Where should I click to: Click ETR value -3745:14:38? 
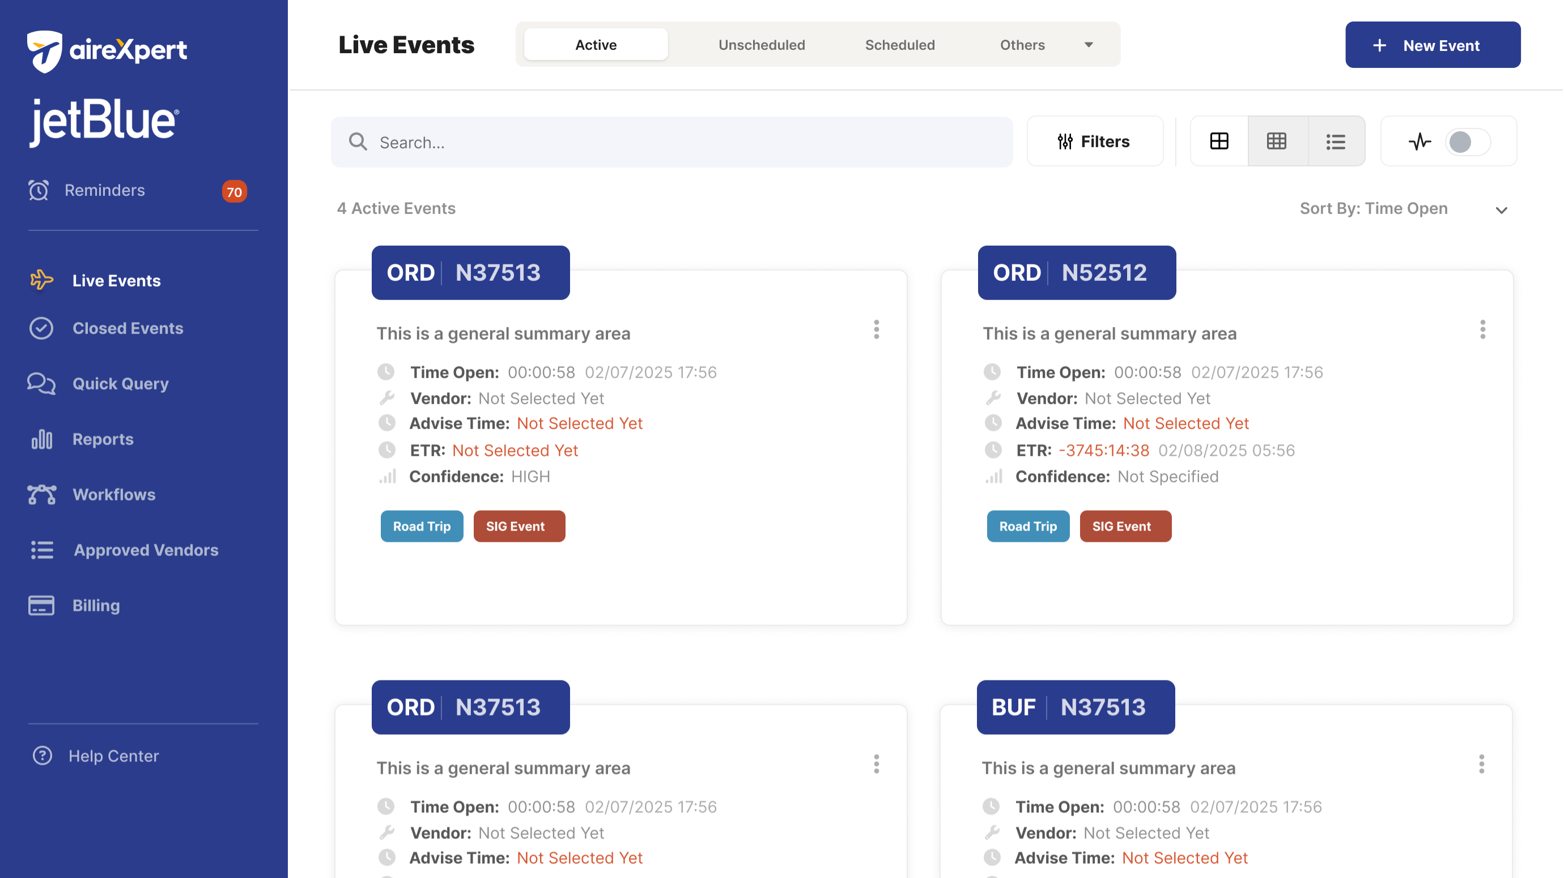tap(1104, 451)
